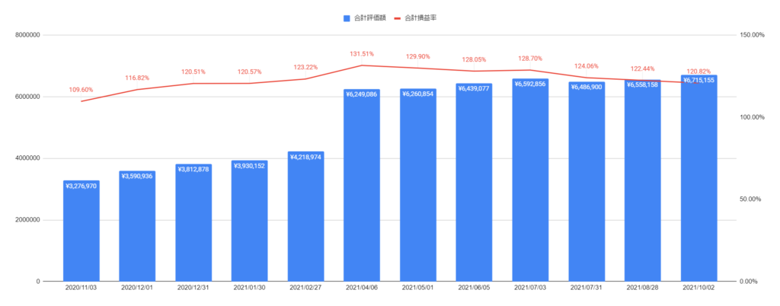Click the 109.60% line data label
Screen dimensions: 780x306
(x=81, y=90)
